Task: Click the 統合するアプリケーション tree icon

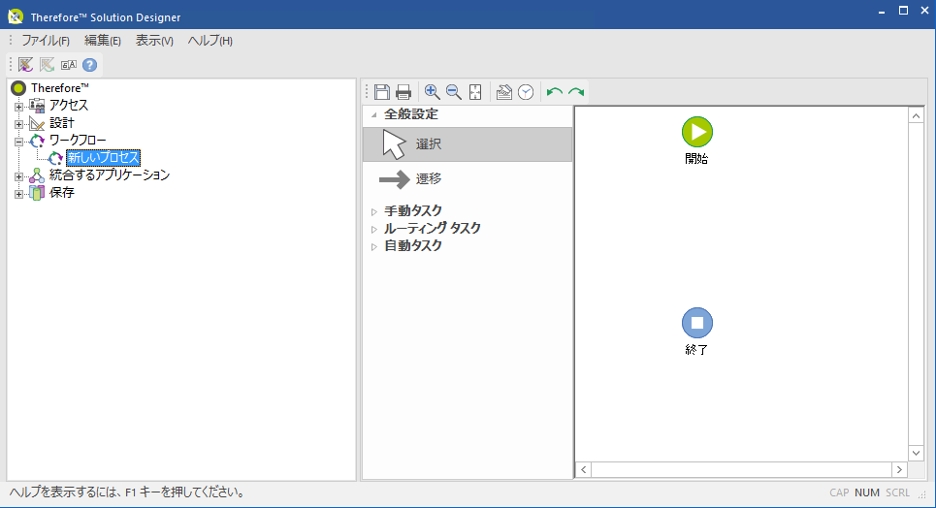Action: point(37,175)
